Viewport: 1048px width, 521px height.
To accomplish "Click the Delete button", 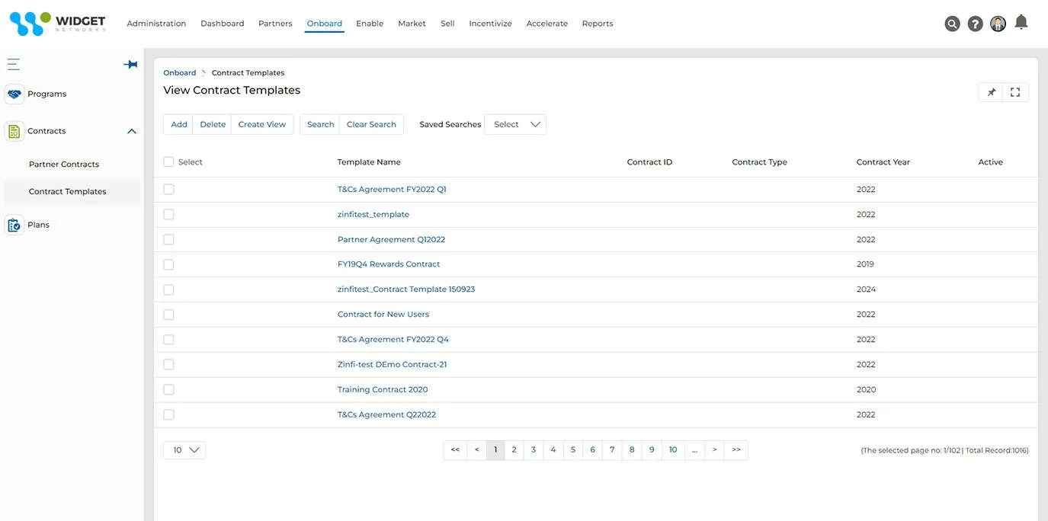I will pos(213,124).
